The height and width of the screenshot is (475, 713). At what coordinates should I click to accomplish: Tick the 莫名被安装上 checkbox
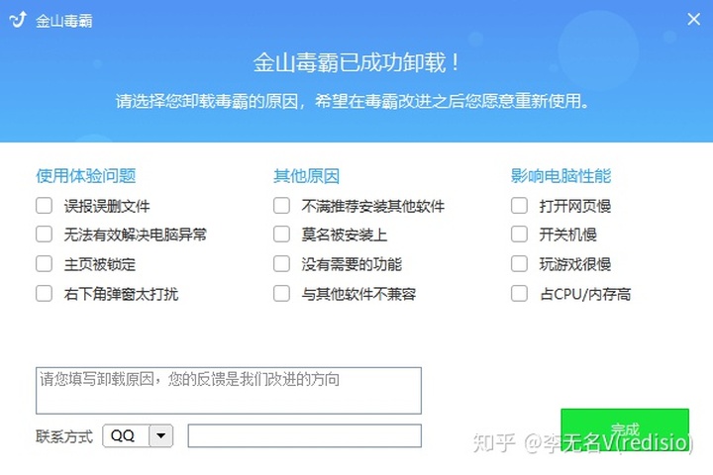(x=281, y=235)
